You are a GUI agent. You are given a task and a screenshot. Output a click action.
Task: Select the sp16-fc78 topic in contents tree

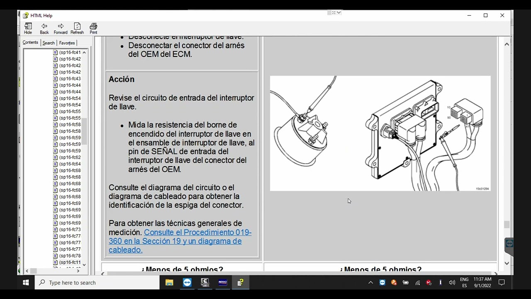(x=70, y=256)
